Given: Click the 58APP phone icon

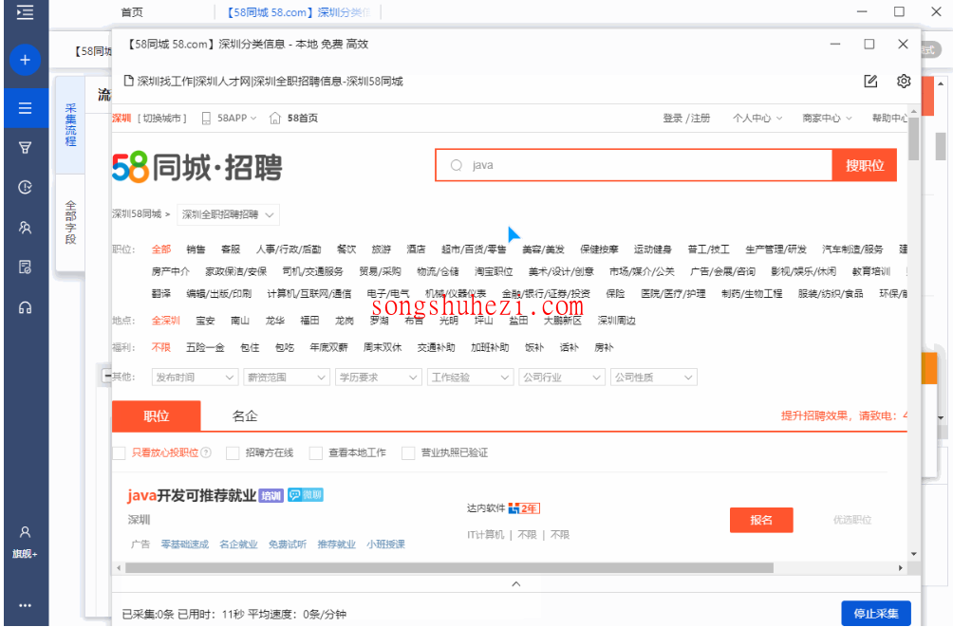Looking at the screenshot, I should click(x=206, y=118).
